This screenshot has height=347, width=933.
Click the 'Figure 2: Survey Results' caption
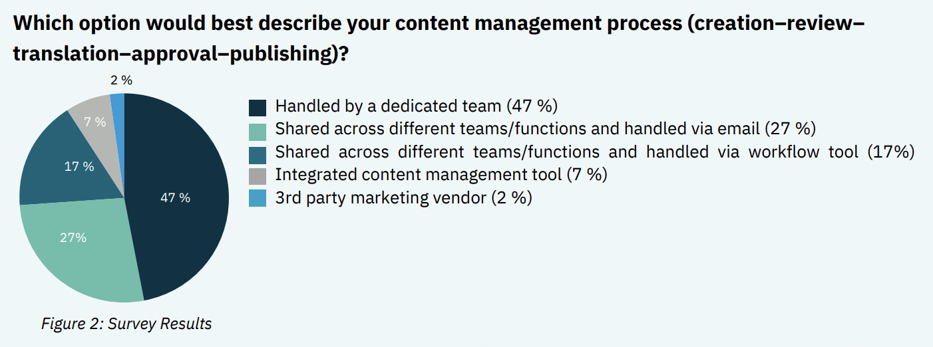(x=126, y=324)
